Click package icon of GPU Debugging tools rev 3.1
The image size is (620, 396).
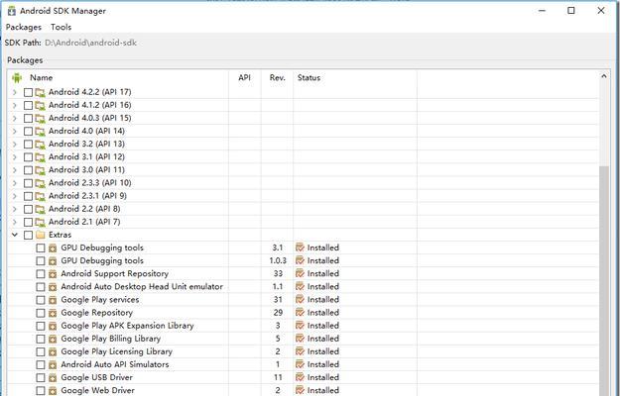(53, 248)
